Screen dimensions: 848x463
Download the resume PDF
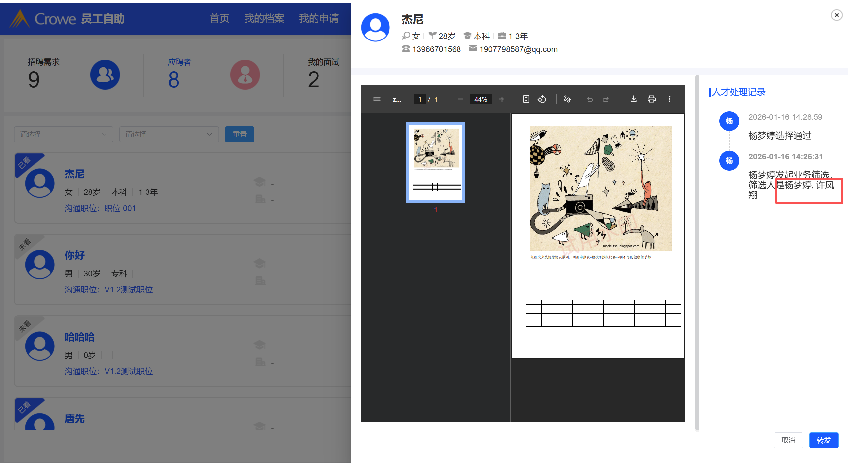tap(633, 99)
